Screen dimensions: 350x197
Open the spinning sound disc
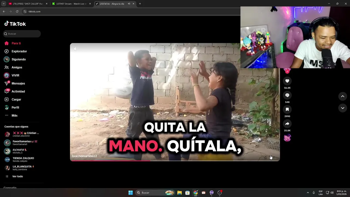tap(287, 138)
